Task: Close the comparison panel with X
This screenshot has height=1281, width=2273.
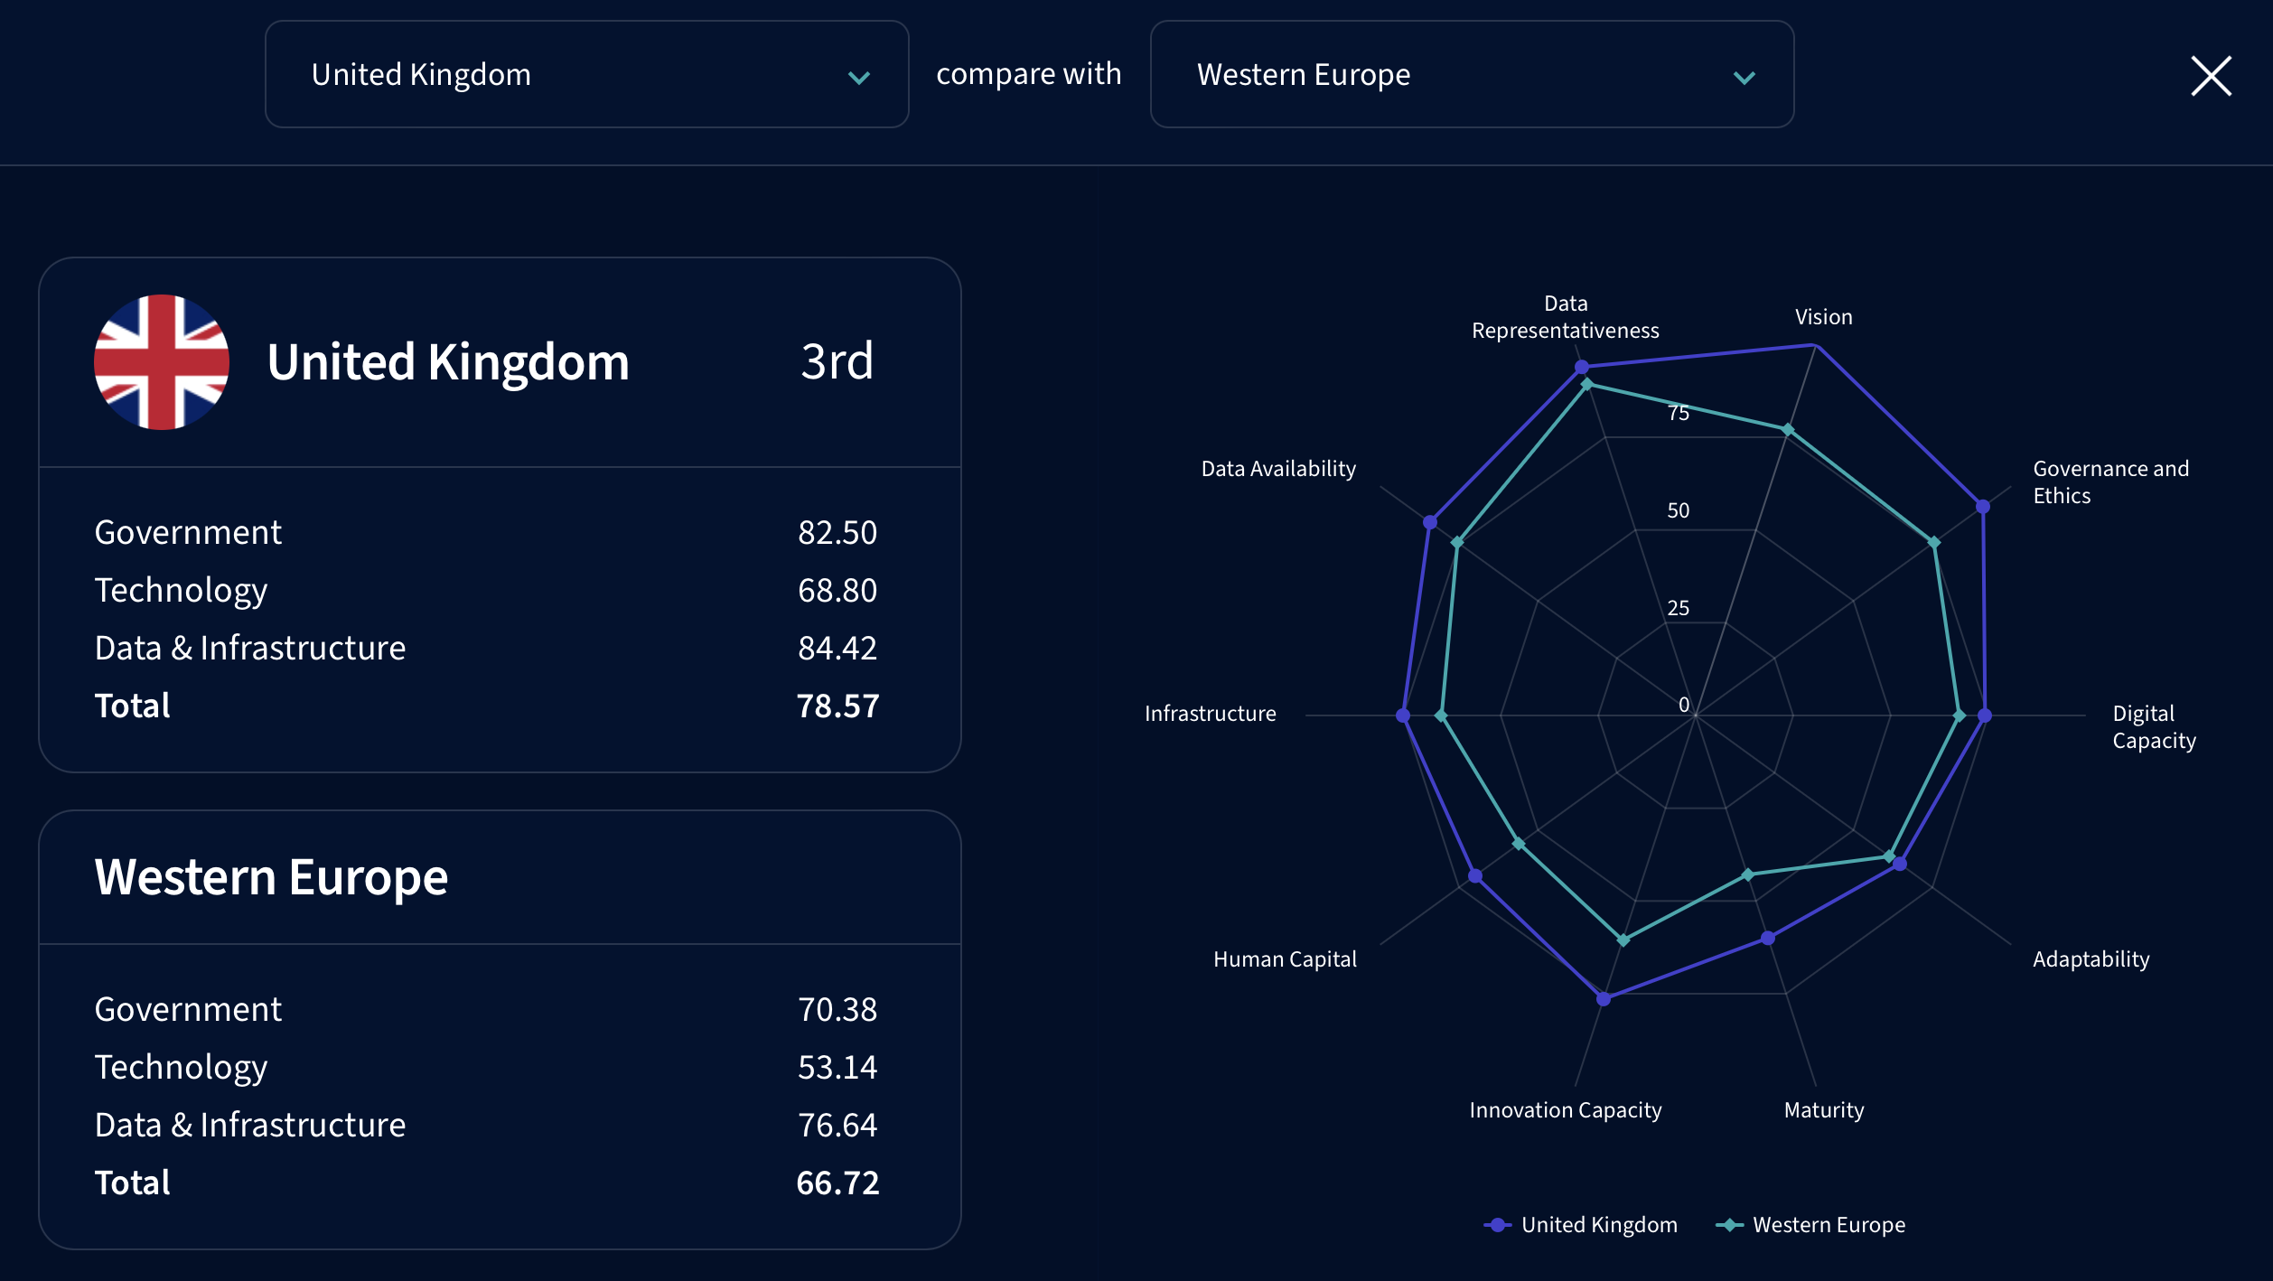Action: click(2211, 76)
